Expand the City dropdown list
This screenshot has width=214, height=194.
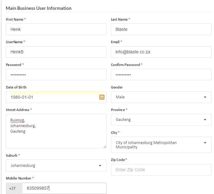coord(161,145)
